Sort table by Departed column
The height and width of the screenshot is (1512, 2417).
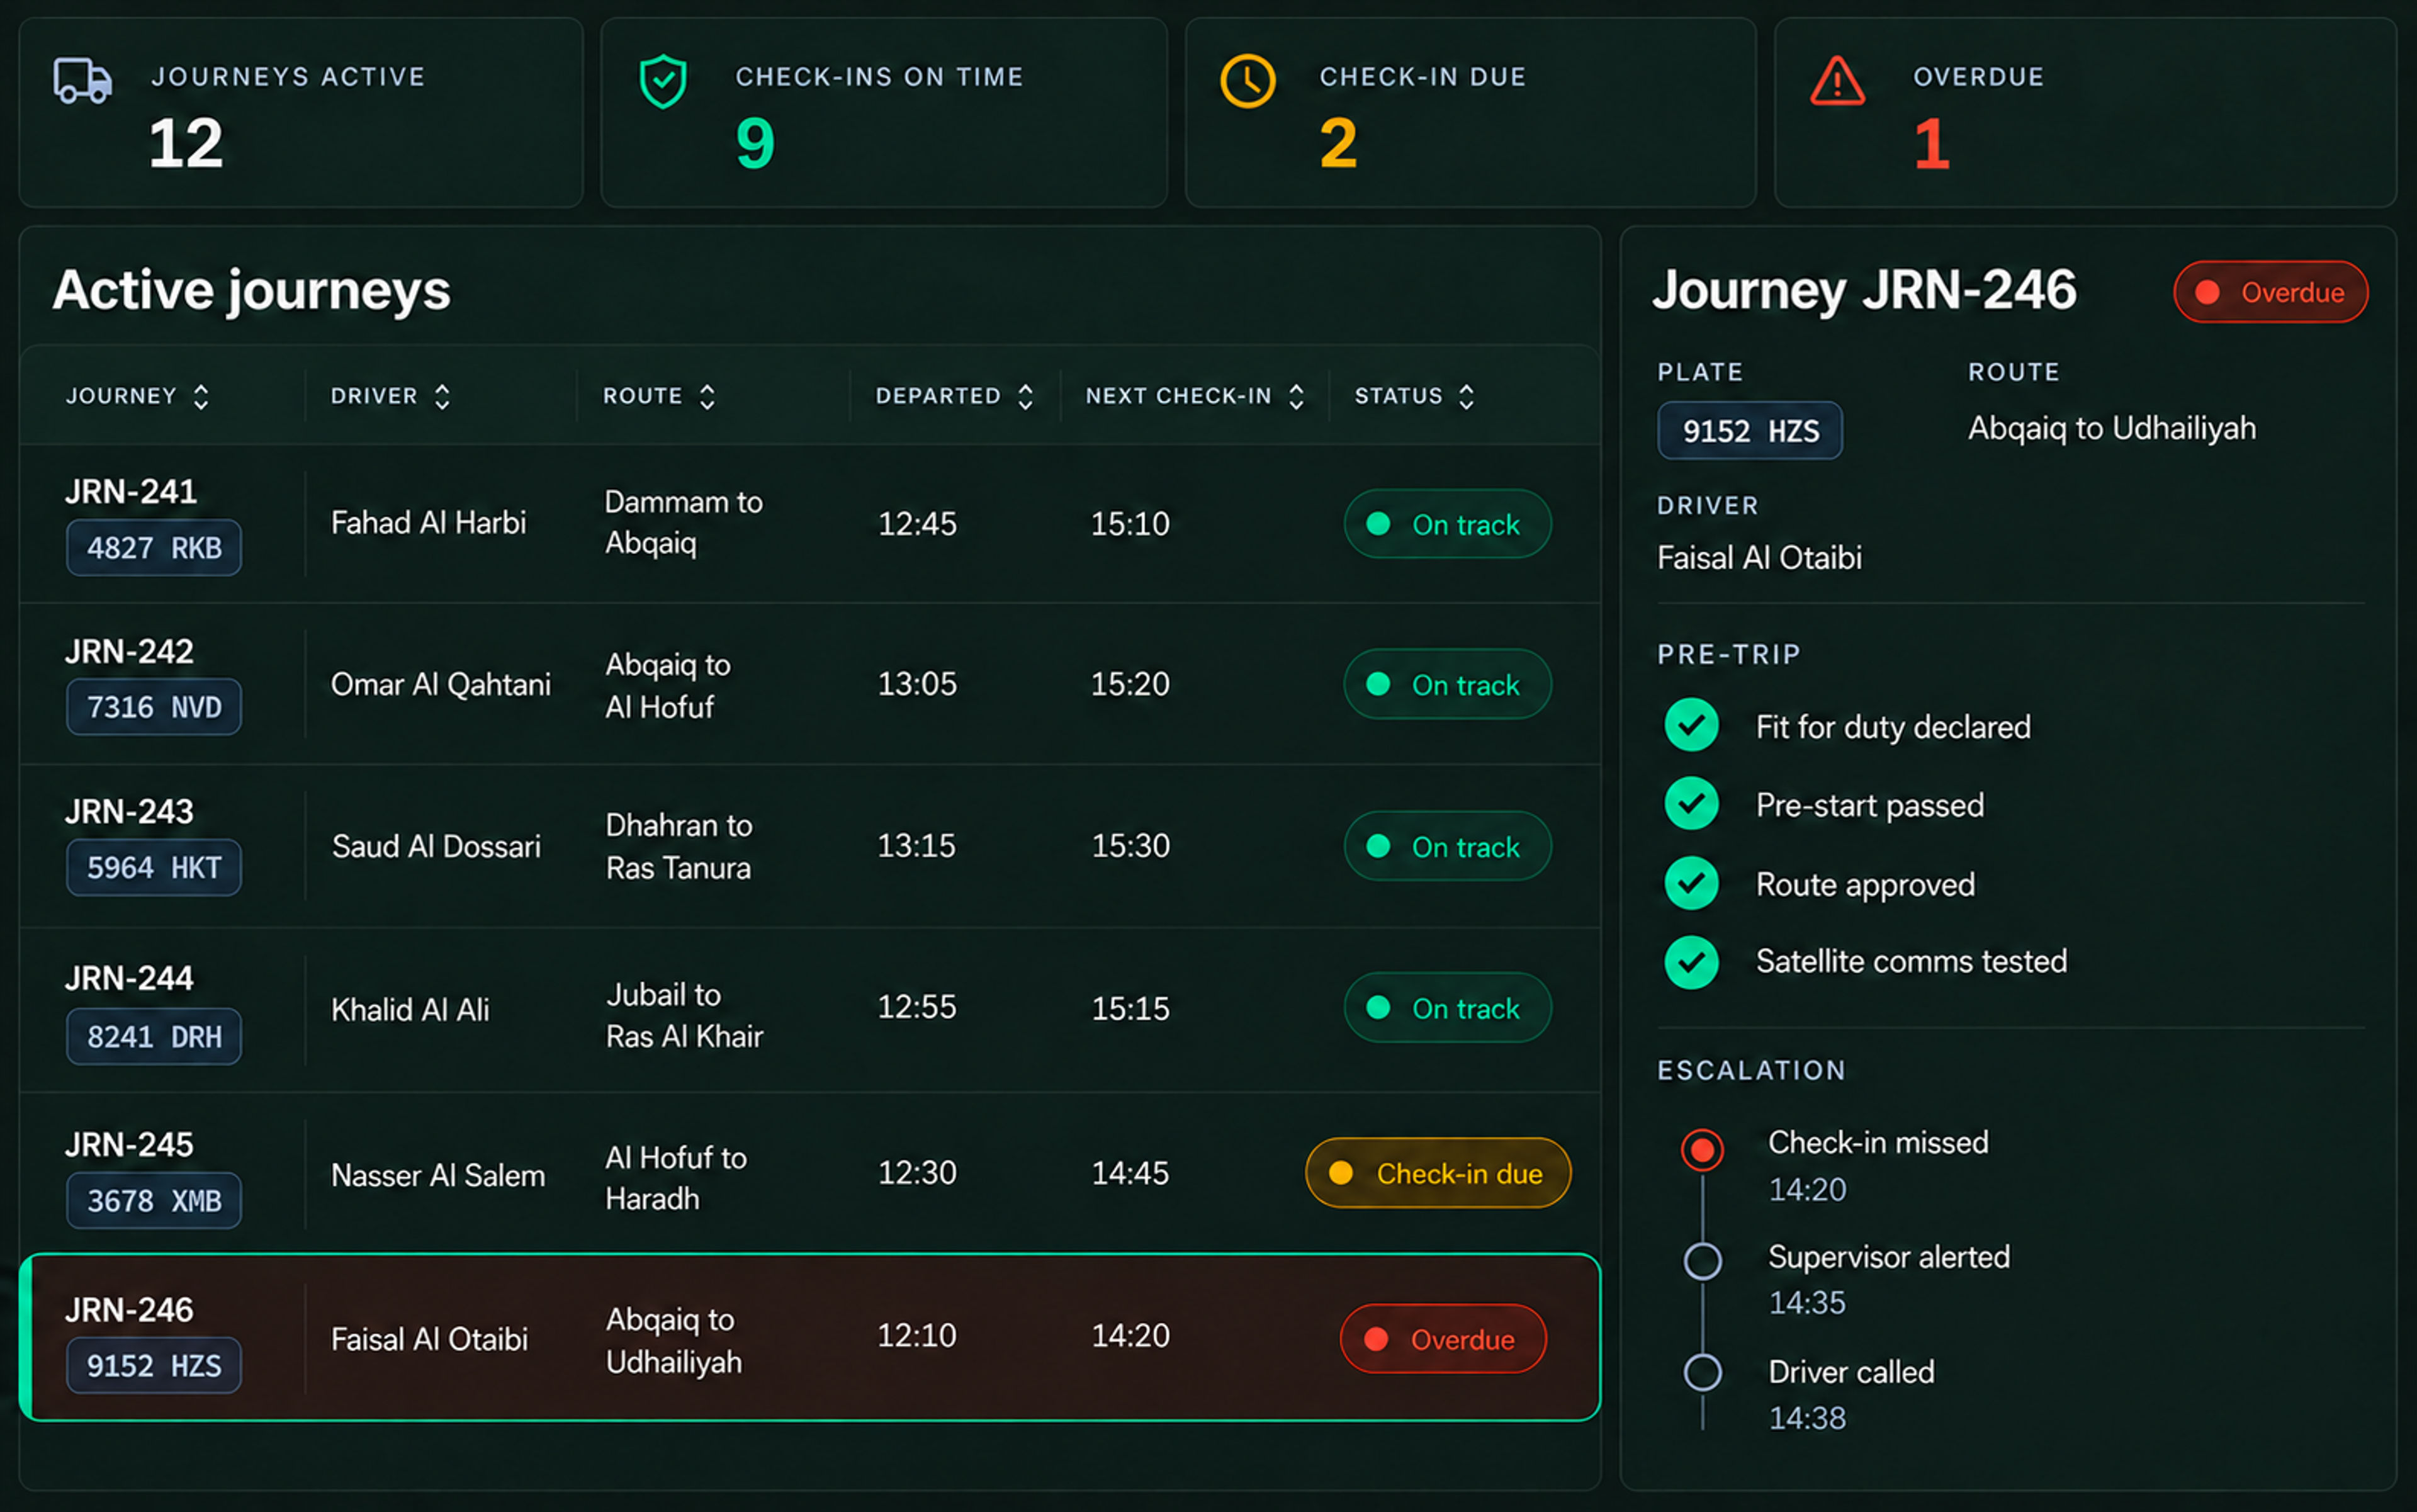click(x=1025, y=396)
